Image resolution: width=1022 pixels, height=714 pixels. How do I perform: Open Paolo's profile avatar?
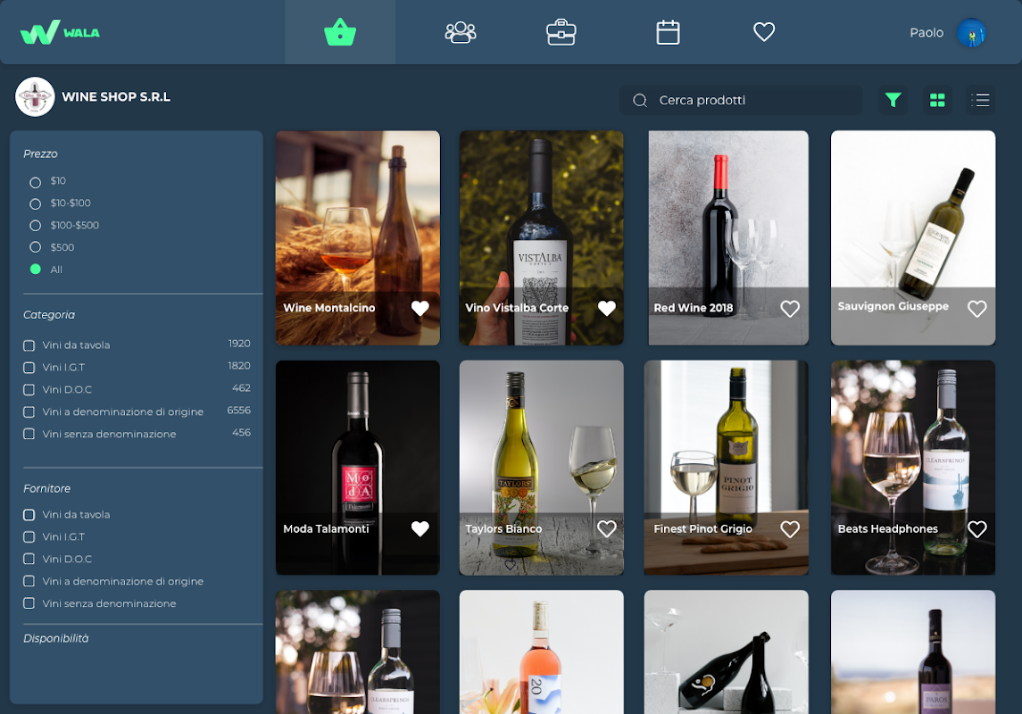971,32
